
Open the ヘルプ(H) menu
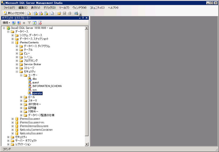[113, 8]
